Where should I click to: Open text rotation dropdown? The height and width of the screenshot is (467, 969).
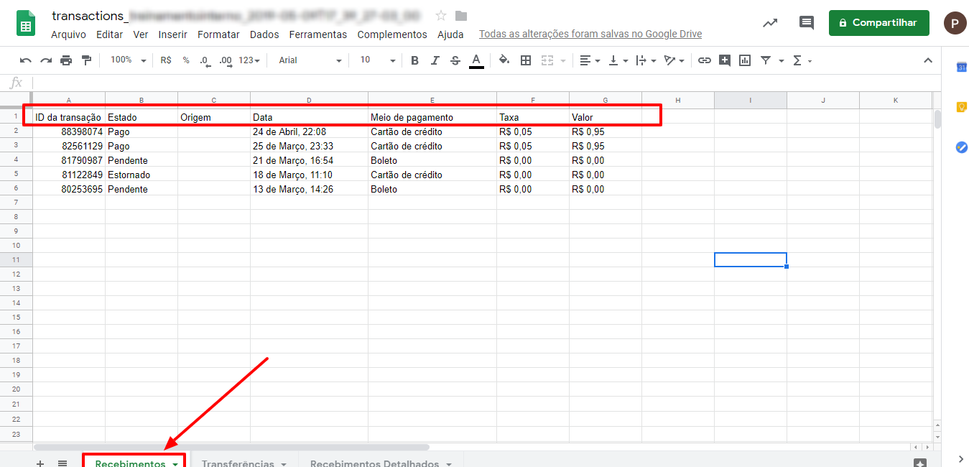[x=674, y=60]
